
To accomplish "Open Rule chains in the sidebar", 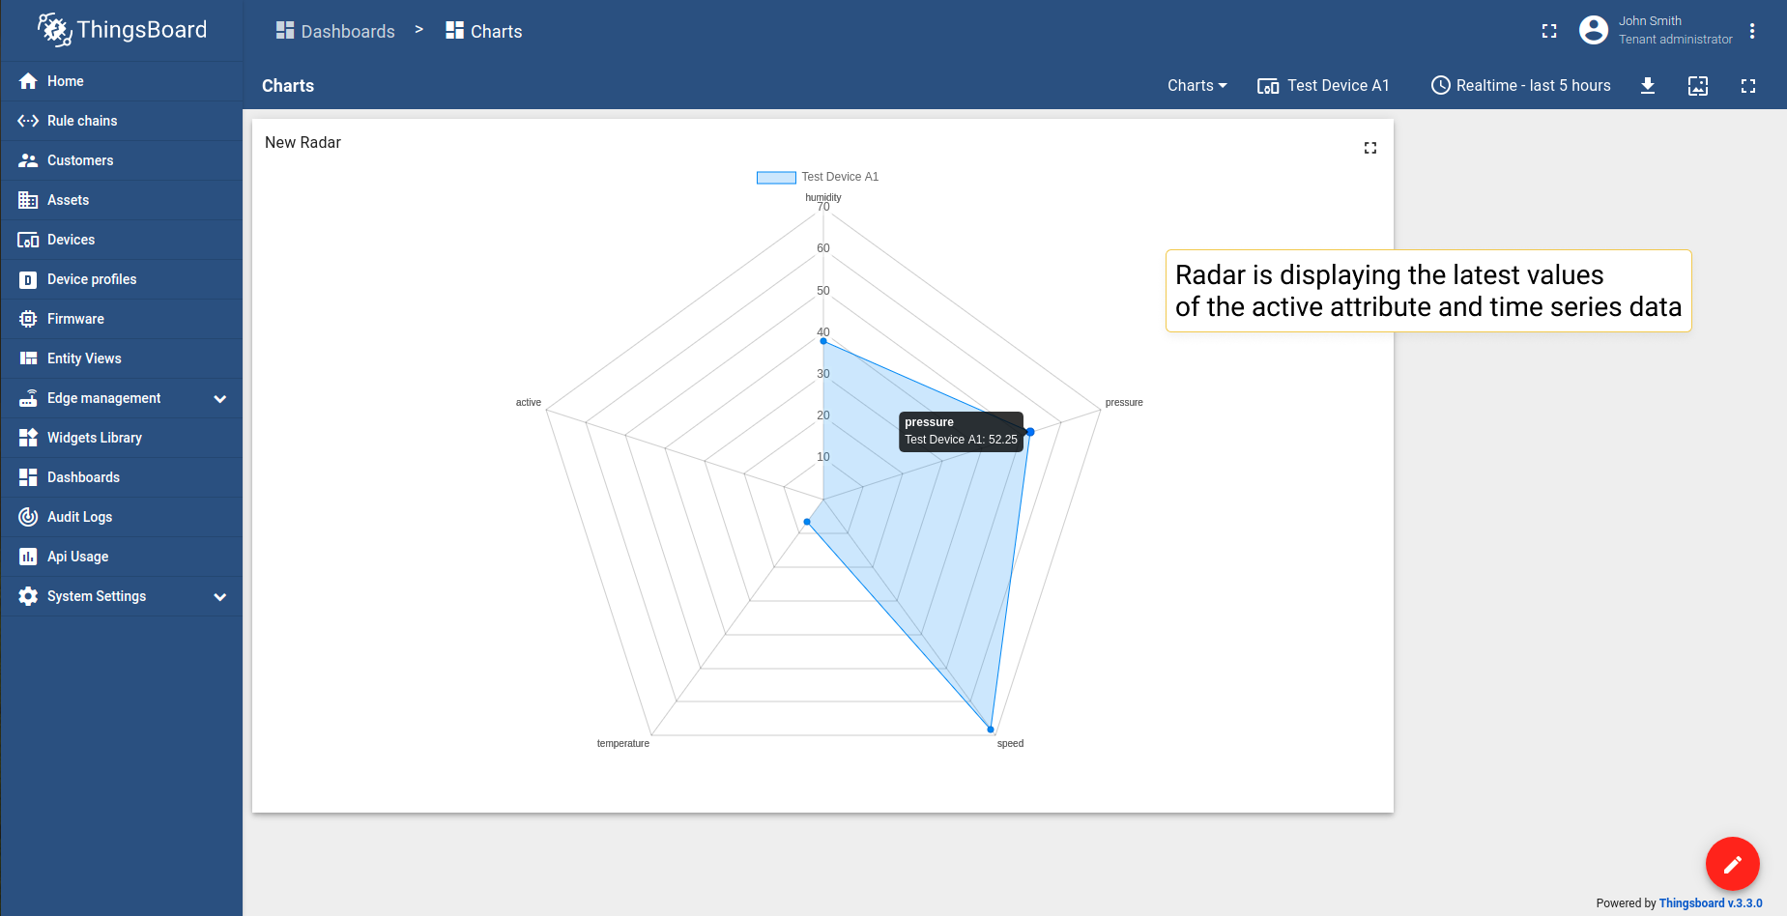I will 82,121.
